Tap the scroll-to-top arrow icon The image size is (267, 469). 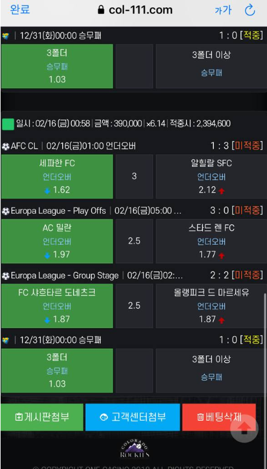click(x=244, y=429)
